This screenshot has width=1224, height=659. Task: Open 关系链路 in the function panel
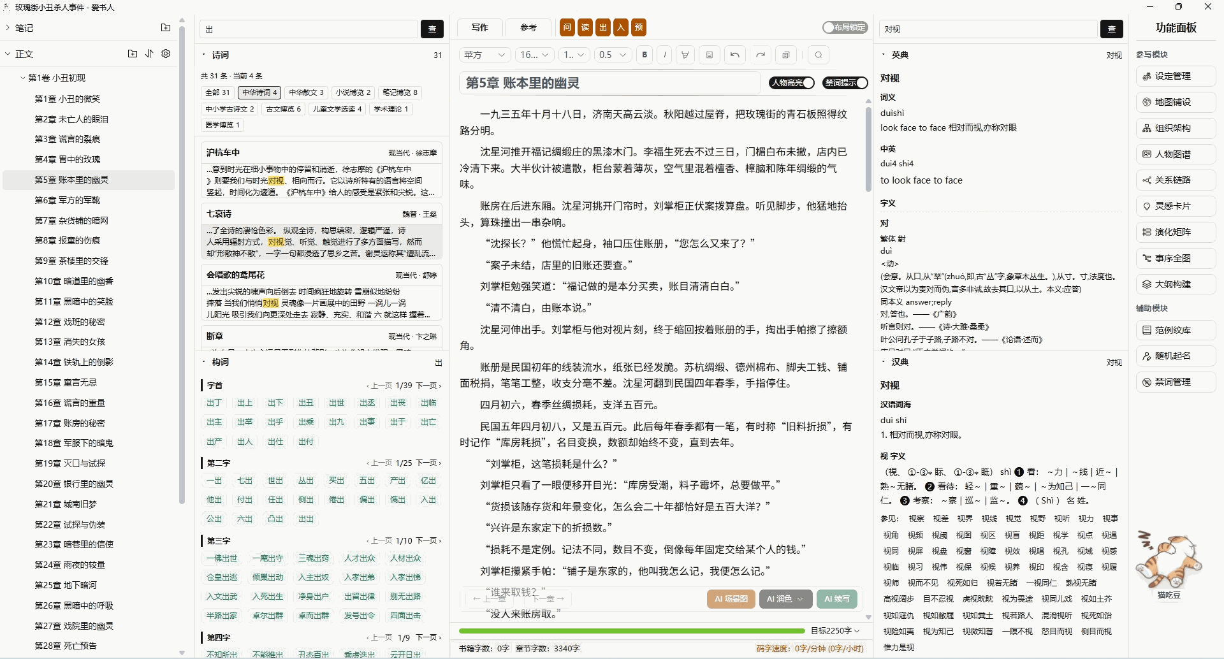[x=1176, y=180]
